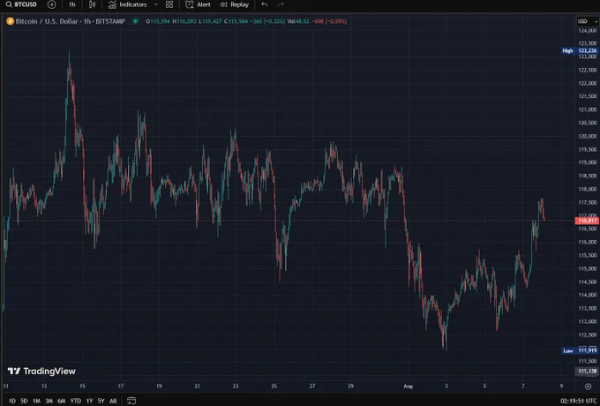Click the 120,000 price scale level

(x=588, y=136)
